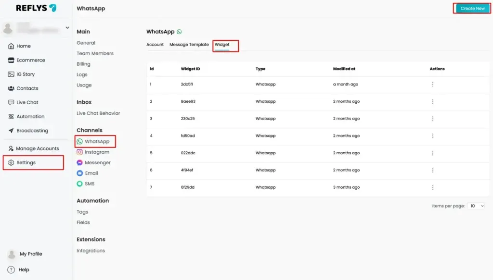Click the 'a month ago' timestamp
Viewport: 493px width, 280px height.
346,85
